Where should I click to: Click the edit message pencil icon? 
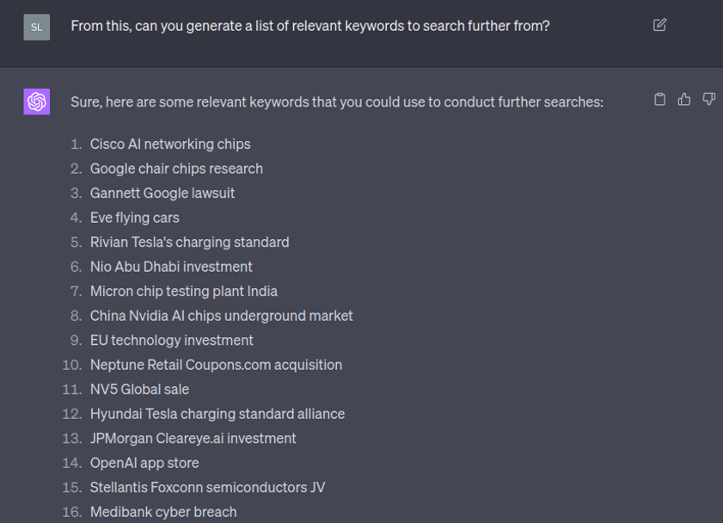click(659, 25)
